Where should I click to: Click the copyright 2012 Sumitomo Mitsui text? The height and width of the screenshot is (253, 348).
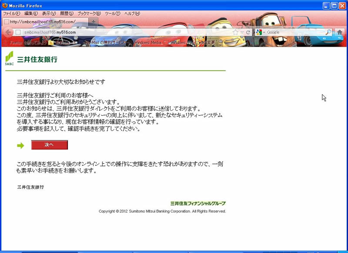162,211
